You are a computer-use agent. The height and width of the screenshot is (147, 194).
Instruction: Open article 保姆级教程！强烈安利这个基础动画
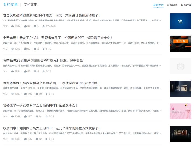[x=51, y=83]
